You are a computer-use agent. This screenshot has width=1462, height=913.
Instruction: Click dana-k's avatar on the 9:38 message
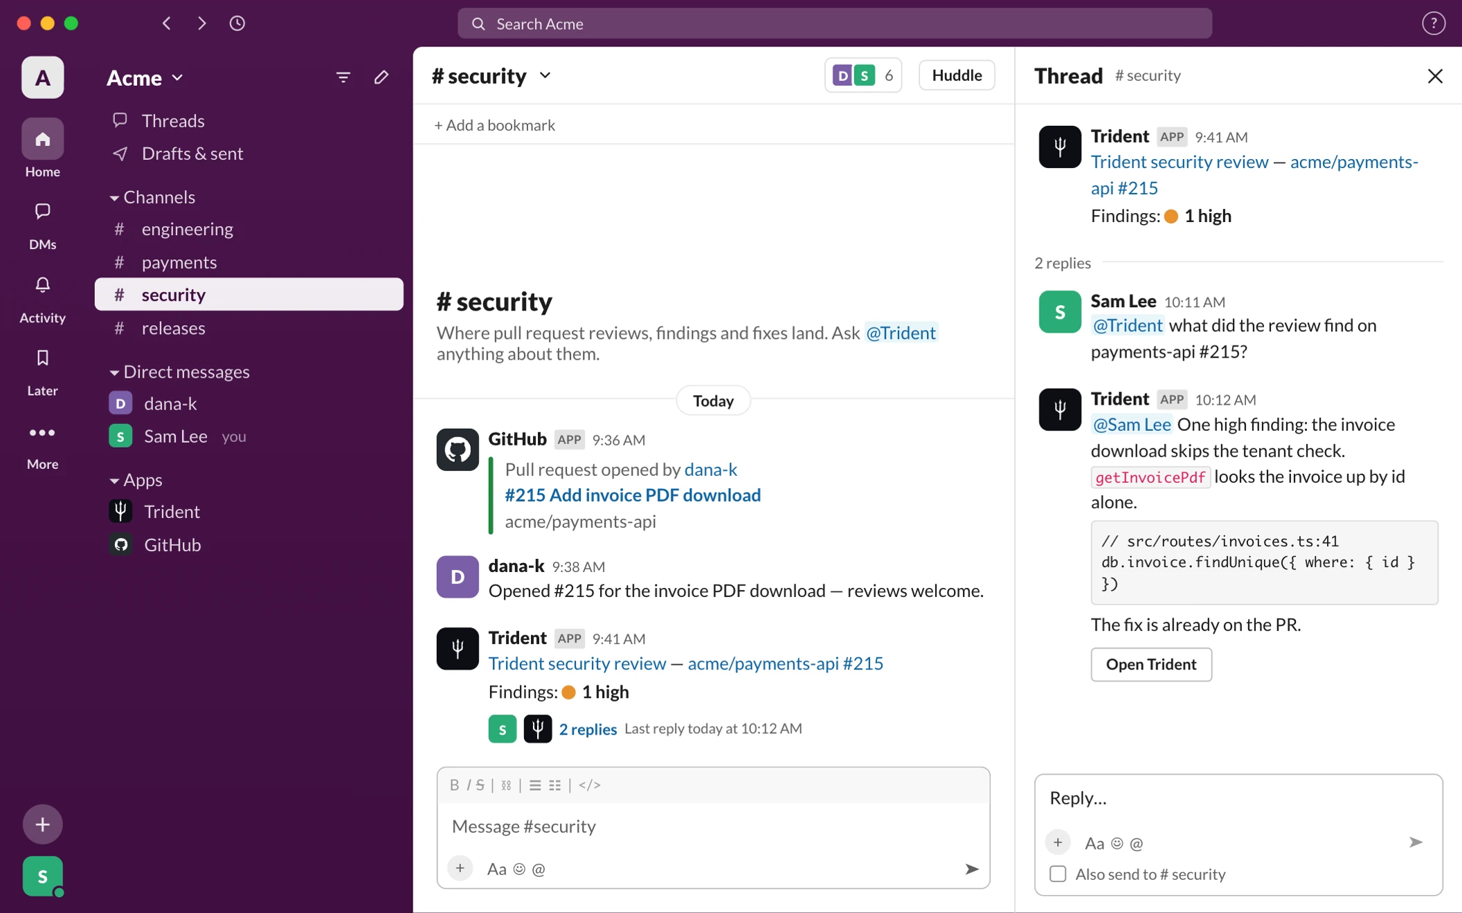pyautogui.click(x=458, y=577)
